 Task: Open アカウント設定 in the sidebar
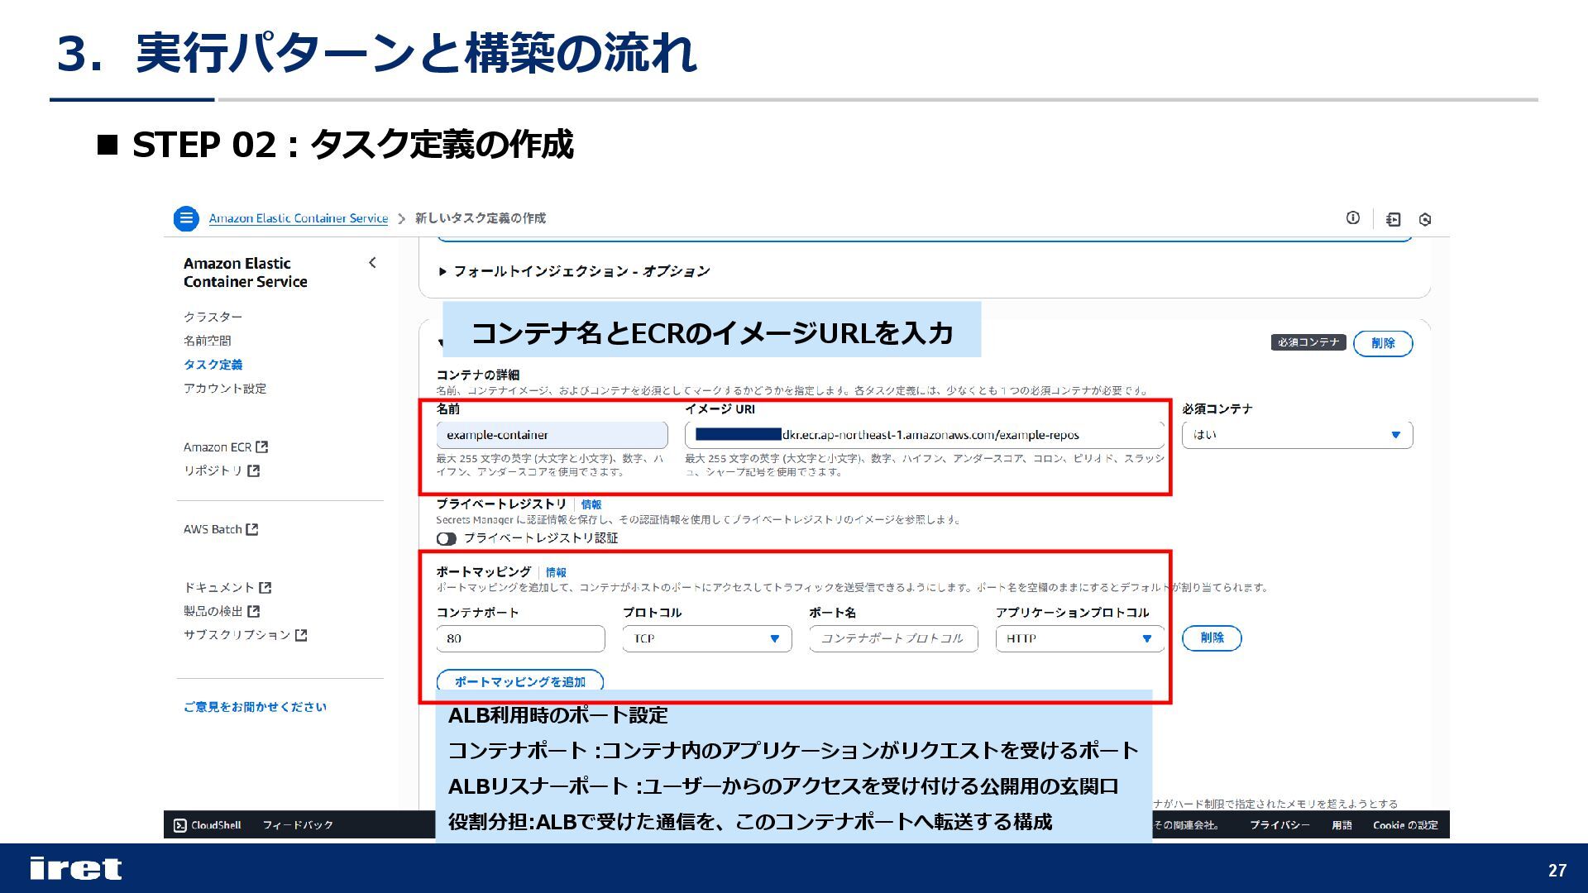pyautogui.click(x=225, y=389)
